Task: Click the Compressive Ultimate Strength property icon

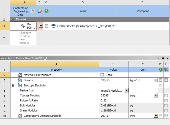Action: [x=20, y=116]
